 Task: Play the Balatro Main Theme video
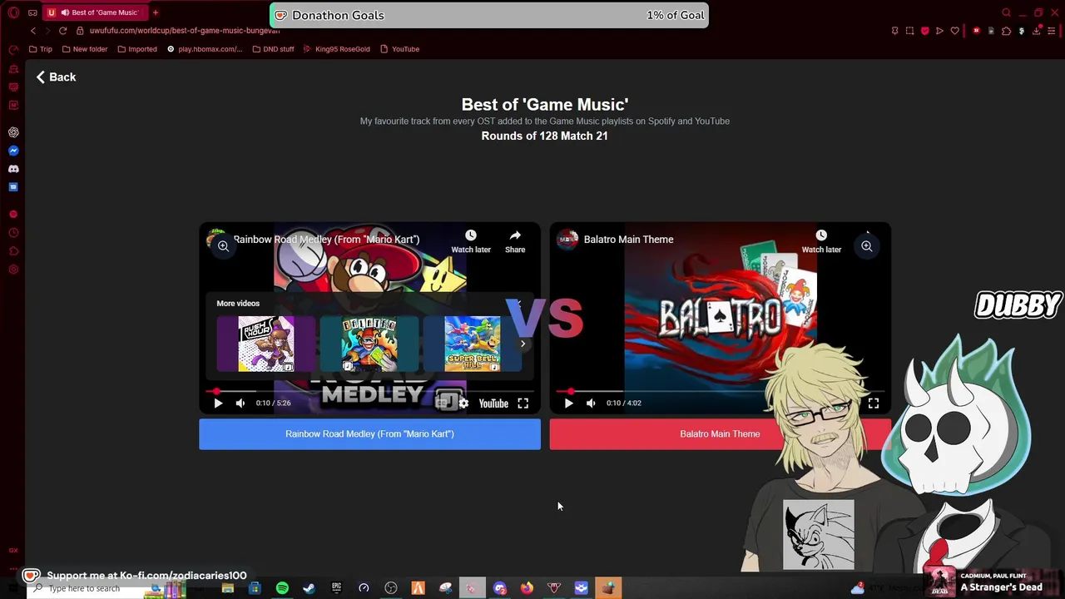(x=568, y=403)
